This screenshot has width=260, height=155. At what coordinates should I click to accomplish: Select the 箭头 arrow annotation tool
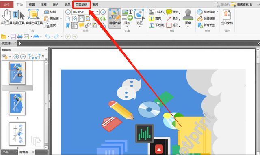click(x=173, y=19)
